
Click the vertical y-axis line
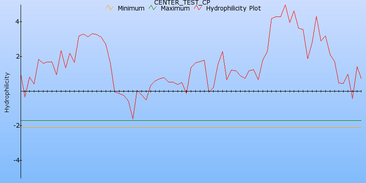pos(21,137)
